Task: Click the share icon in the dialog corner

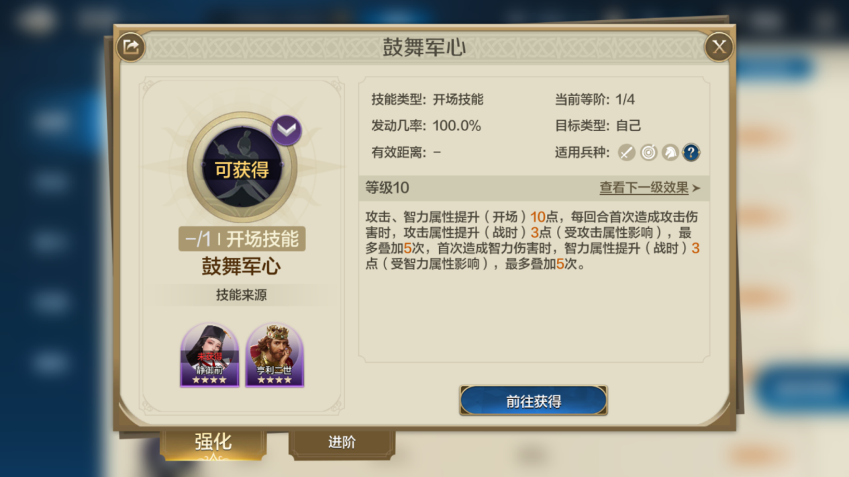Action: (x=131, y=47)
